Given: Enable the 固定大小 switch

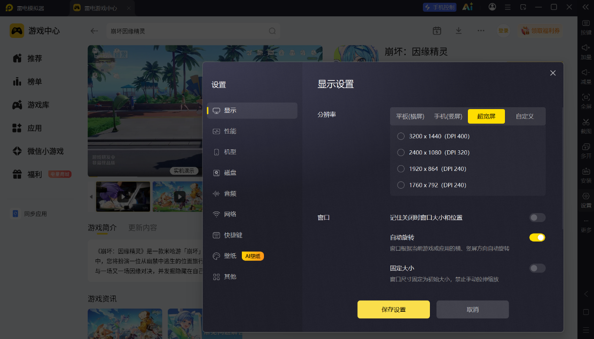Looking at the screenshot, I should pyautogui.click(x=537, y=268).
